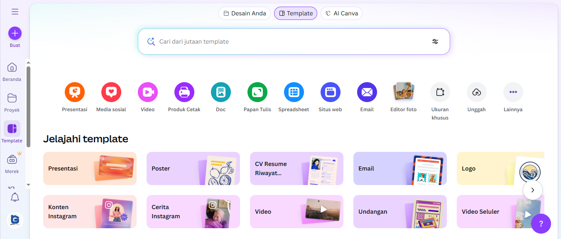Select the Video category icon
The image size is (561, 239).
tap(147, 92)
